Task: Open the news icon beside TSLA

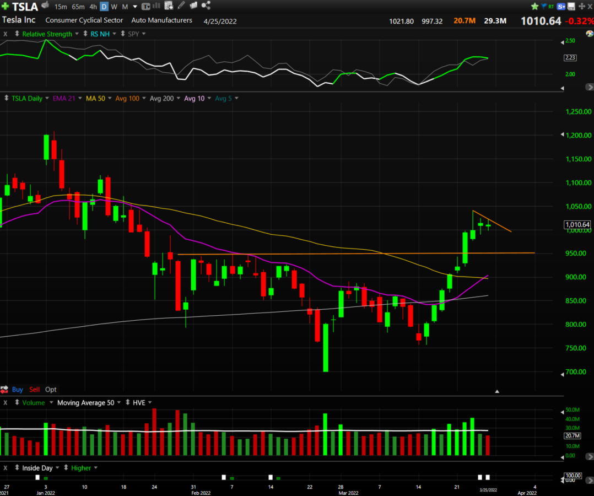Action: point(45,5)
